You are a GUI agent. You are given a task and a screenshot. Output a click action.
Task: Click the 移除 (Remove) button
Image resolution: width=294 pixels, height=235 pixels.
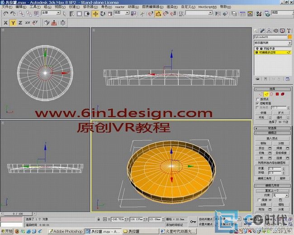tap(263, 143)
